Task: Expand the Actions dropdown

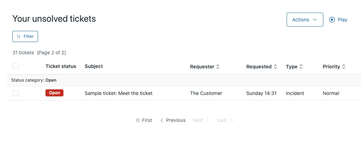Action: click(305, 20)
